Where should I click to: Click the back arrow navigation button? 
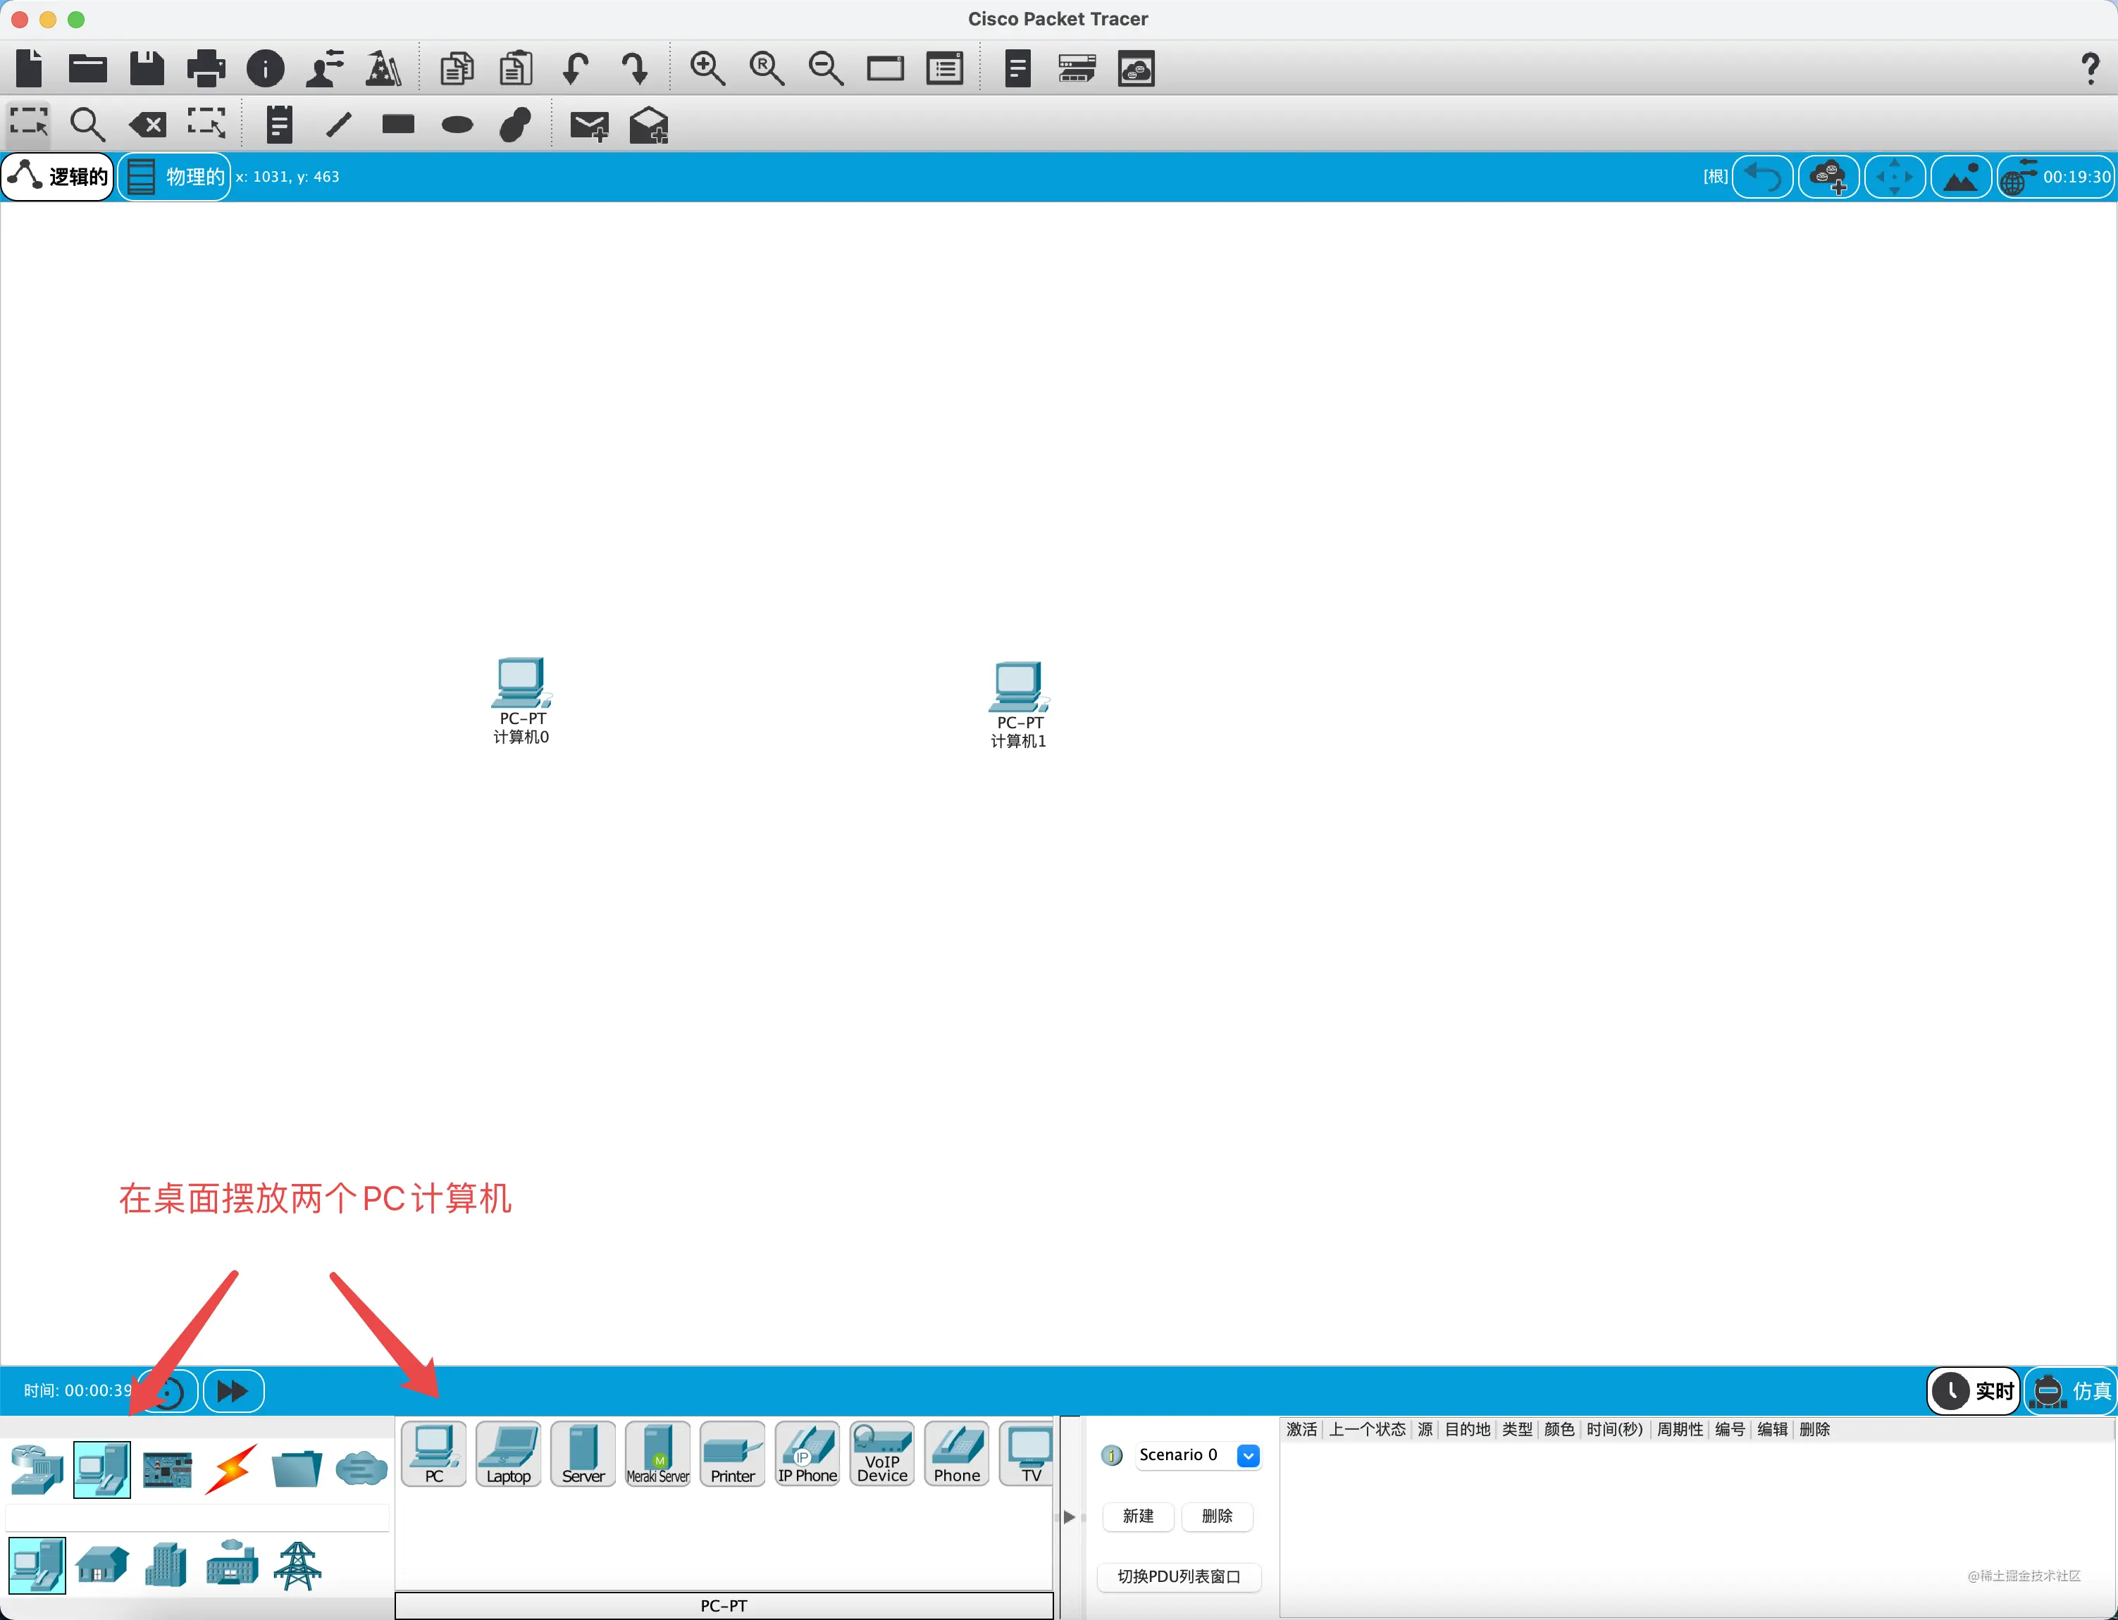pos(1762,177)
